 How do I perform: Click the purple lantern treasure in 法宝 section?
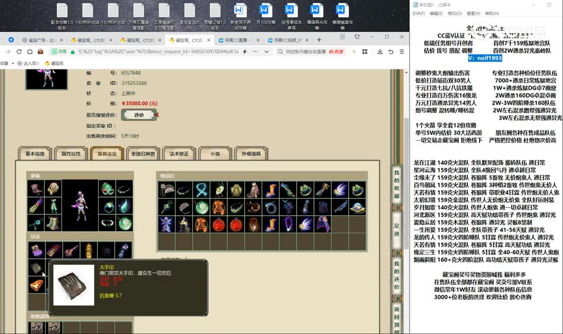click(x=36, y=250)
